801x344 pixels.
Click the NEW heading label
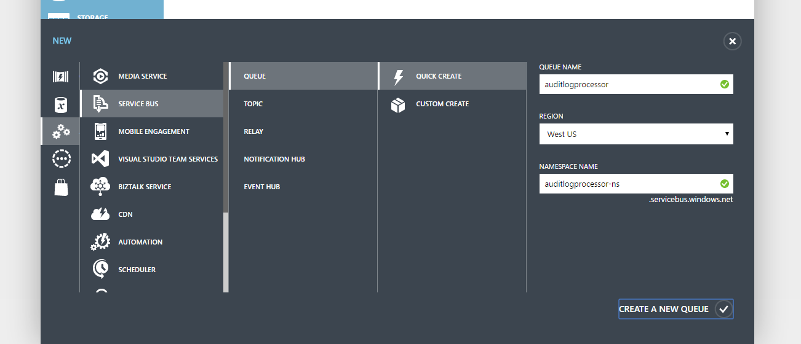tap(62, 41)
